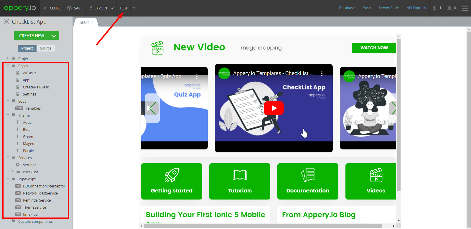Open the dropdown arrow next to TEST

tap(134, 8)
